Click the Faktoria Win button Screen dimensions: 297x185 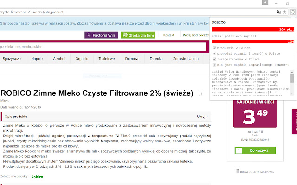(x=101, y=35)
